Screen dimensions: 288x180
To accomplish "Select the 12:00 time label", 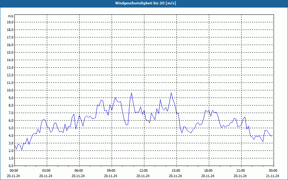I will point(144,171).
